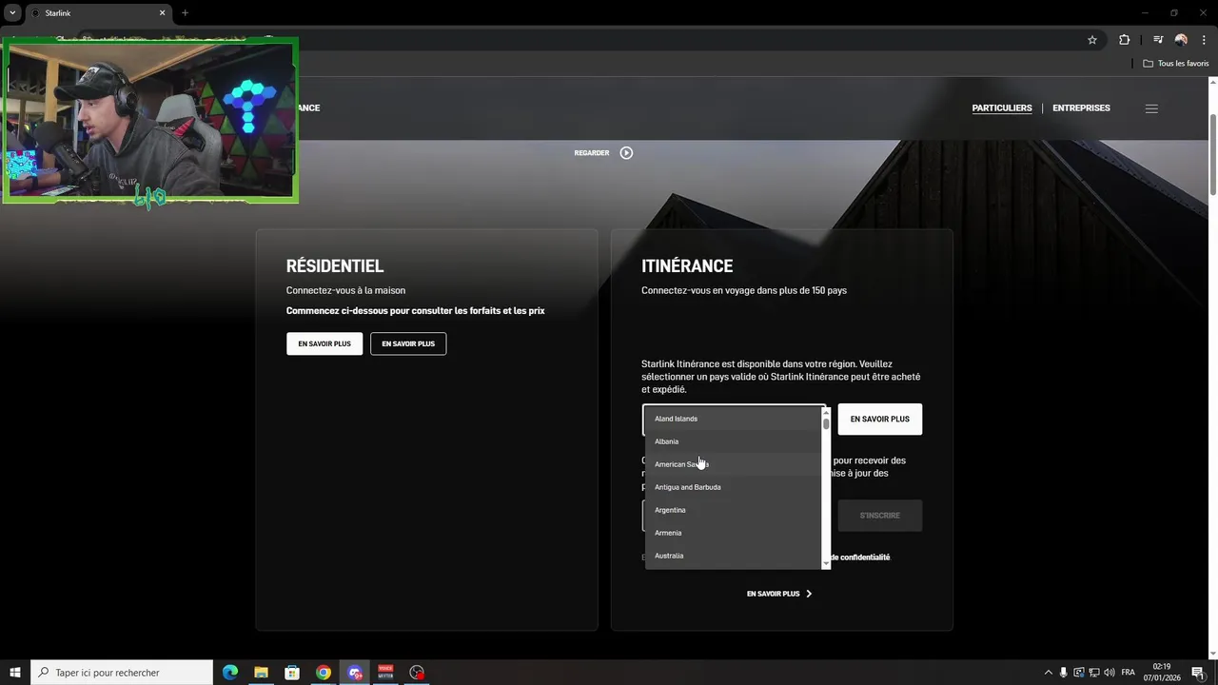Click the chevron next to bottom EN SAVOIR PLUS
The height and width of the screenshot is (685, 1218).
pos(809,594)
